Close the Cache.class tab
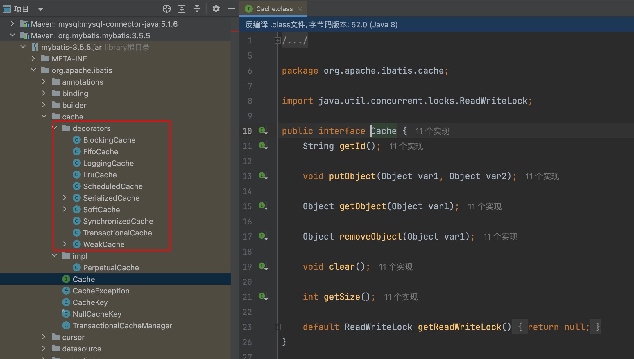 click(x=300, y=9)
